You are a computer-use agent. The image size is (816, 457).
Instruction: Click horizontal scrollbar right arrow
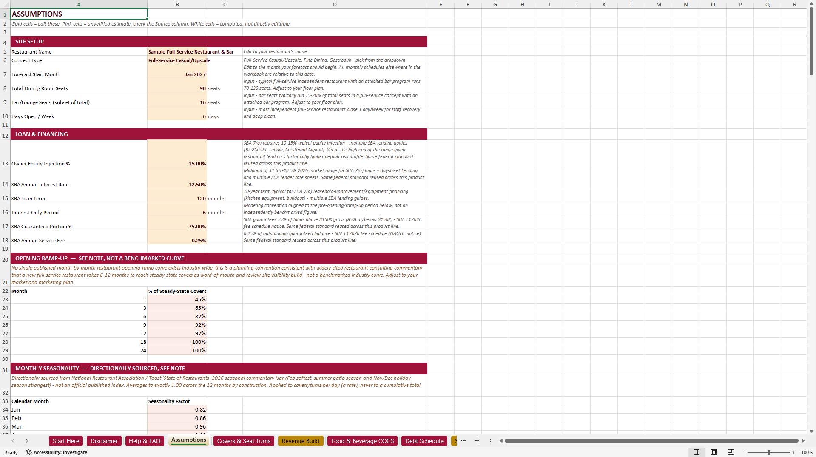click(x=803, y=441)
